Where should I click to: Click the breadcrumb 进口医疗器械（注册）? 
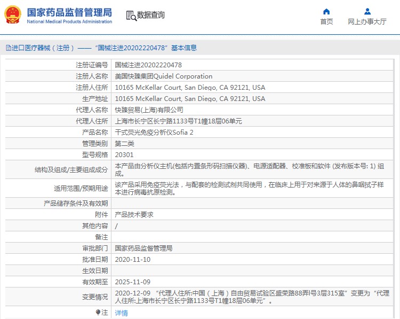point(43,48)
